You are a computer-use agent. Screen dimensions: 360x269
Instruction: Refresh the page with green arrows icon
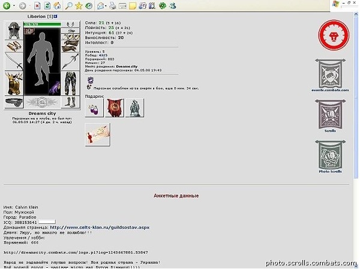[47, 5]
